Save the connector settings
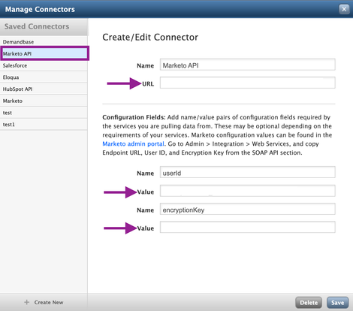The width and height of the screenshot is (353, 311). pos(338,303)
